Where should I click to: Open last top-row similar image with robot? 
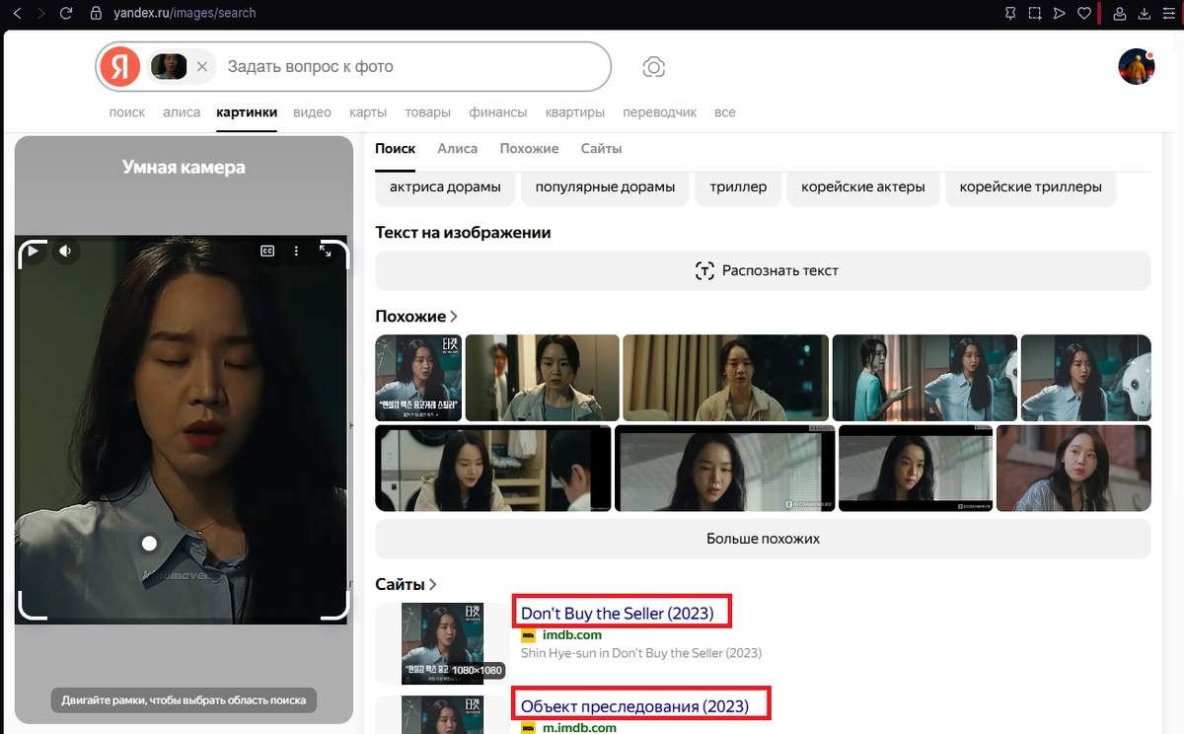1085,378
